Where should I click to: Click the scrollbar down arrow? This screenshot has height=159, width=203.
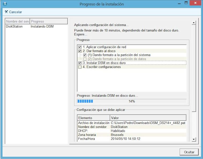(194, 139)
